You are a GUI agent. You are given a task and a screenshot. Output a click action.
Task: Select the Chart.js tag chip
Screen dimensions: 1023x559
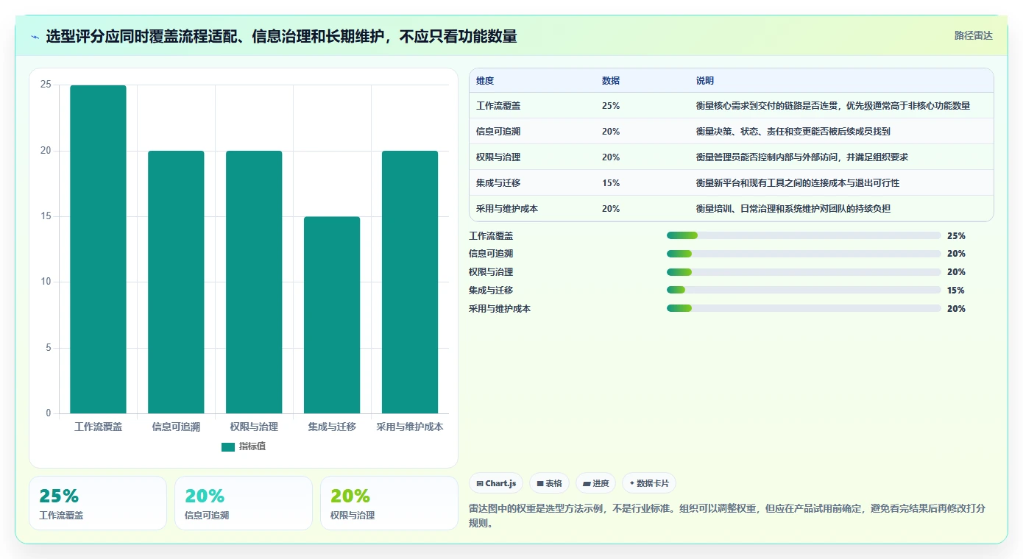(x=496, y=483)
